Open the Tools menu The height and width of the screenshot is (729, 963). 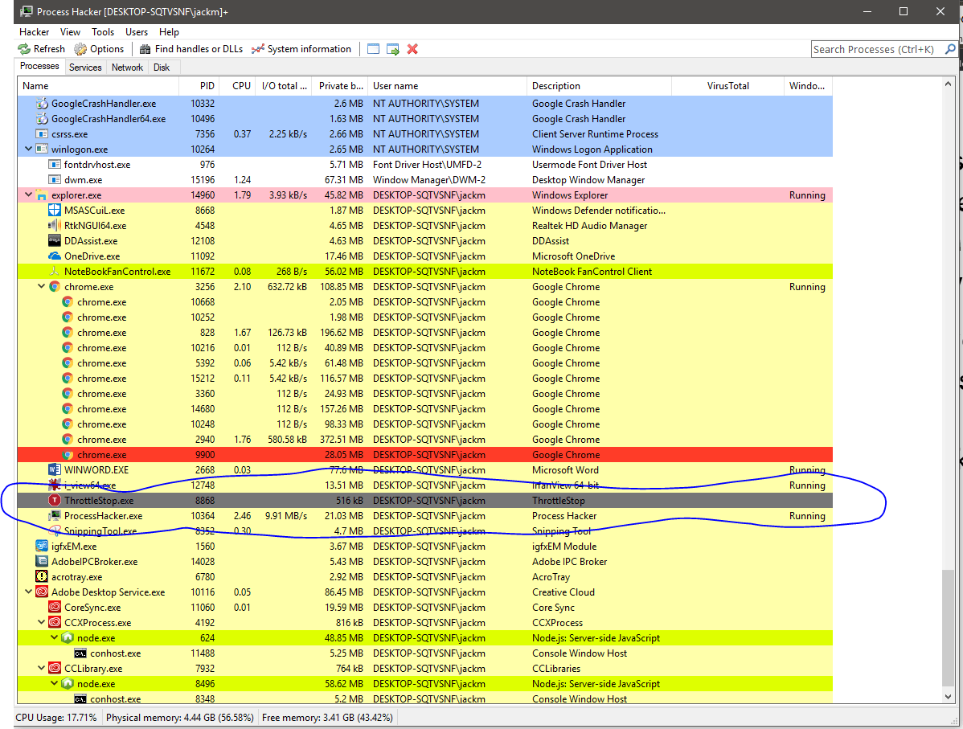pyautogui.click(x=103, y=32)
